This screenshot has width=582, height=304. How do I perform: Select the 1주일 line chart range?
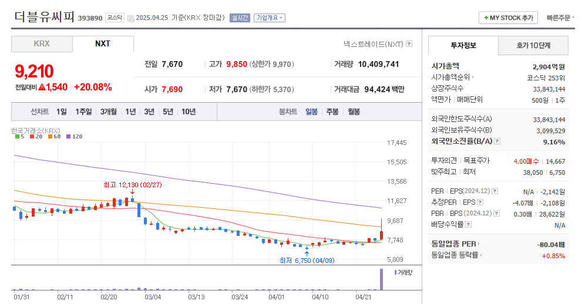83,112
